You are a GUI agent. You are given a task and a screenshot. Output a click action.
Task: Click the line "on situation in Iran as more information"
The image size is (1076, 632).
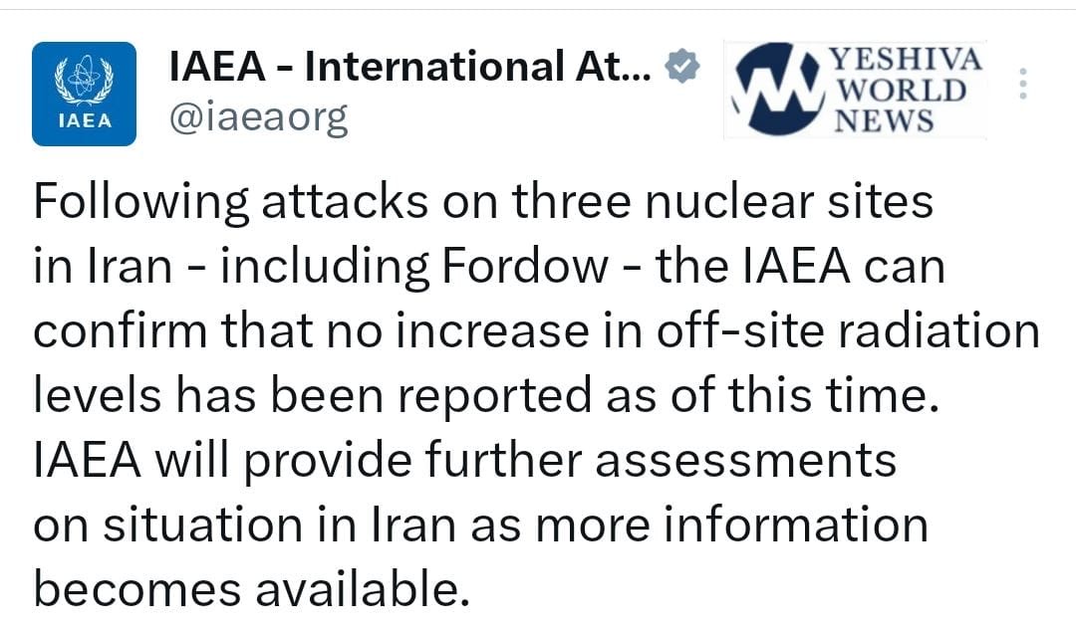481,525
